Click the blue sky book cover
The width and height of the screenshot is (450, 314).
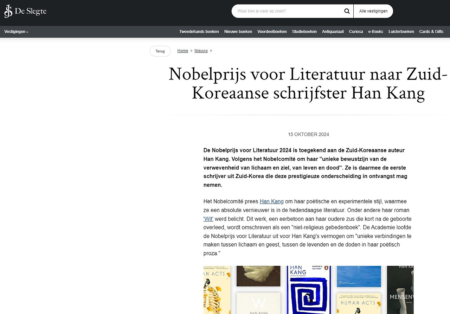[x=359, y=276]
